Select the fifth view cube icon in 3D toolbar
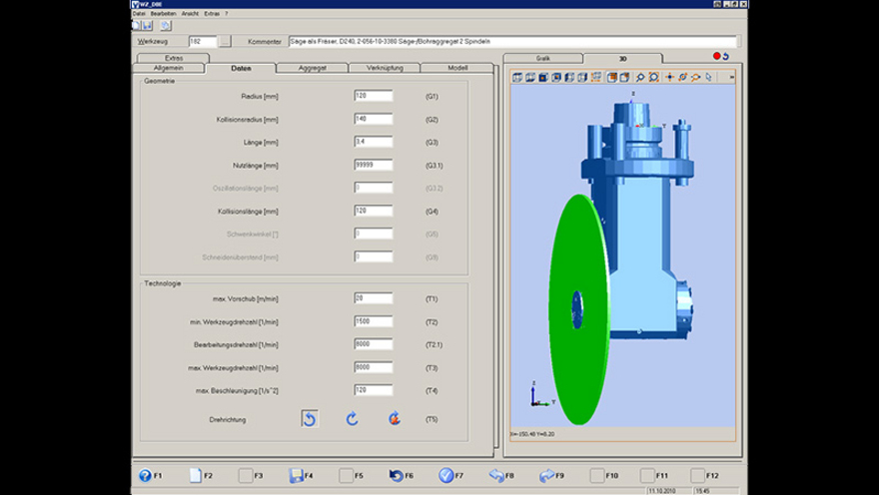The width and height of the screenshot is (879, 495). [x=569, y=77]
